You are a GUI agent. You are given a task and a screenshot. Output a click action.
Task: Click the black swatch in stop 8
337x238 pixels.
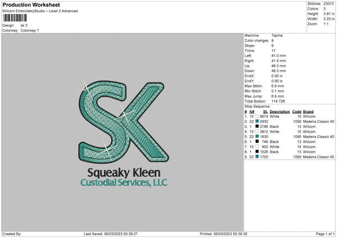click(257, 152)
